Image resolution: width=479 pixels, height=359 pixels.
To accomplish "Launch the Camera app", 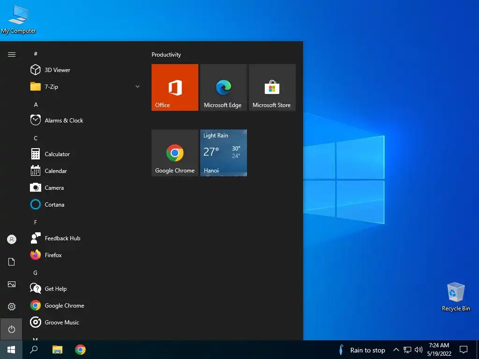I will click(86, 187).
